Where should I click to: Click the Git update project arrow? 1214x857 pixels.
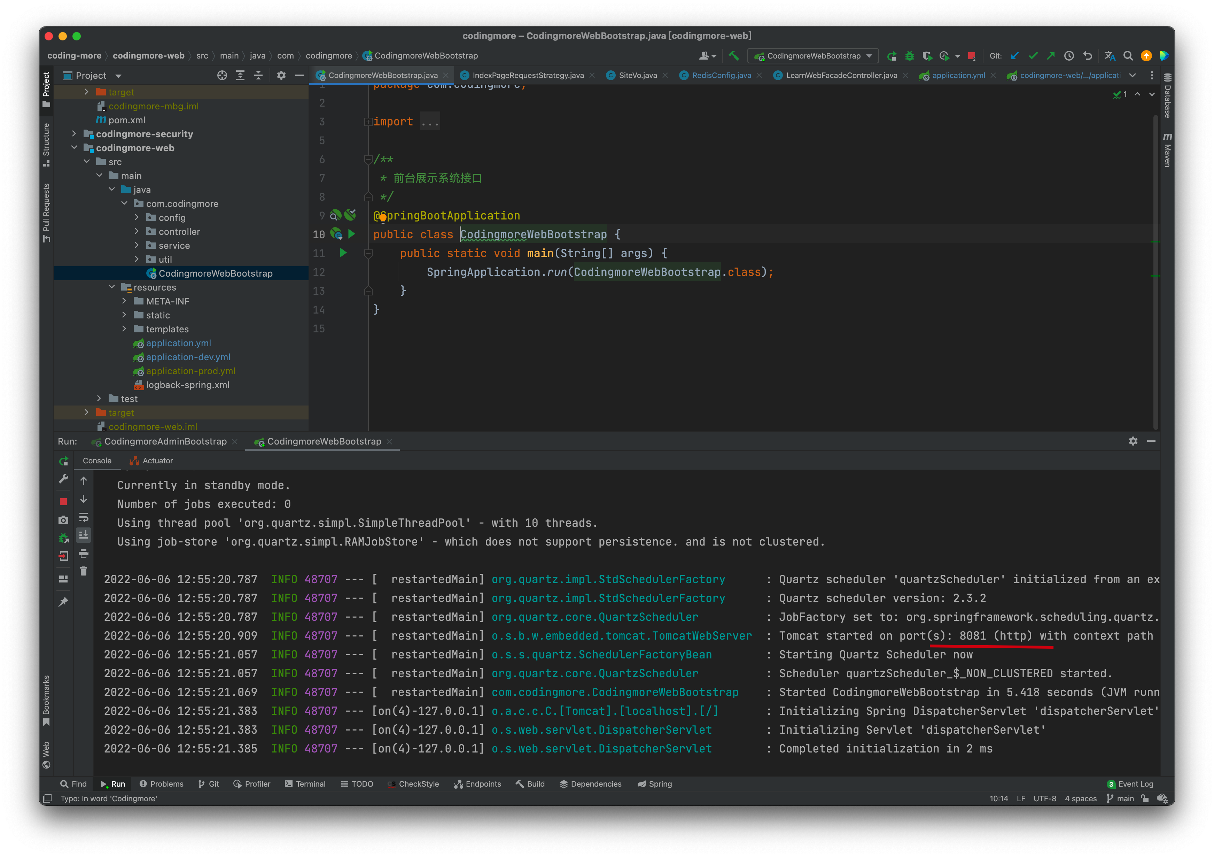coord(1014,55)
